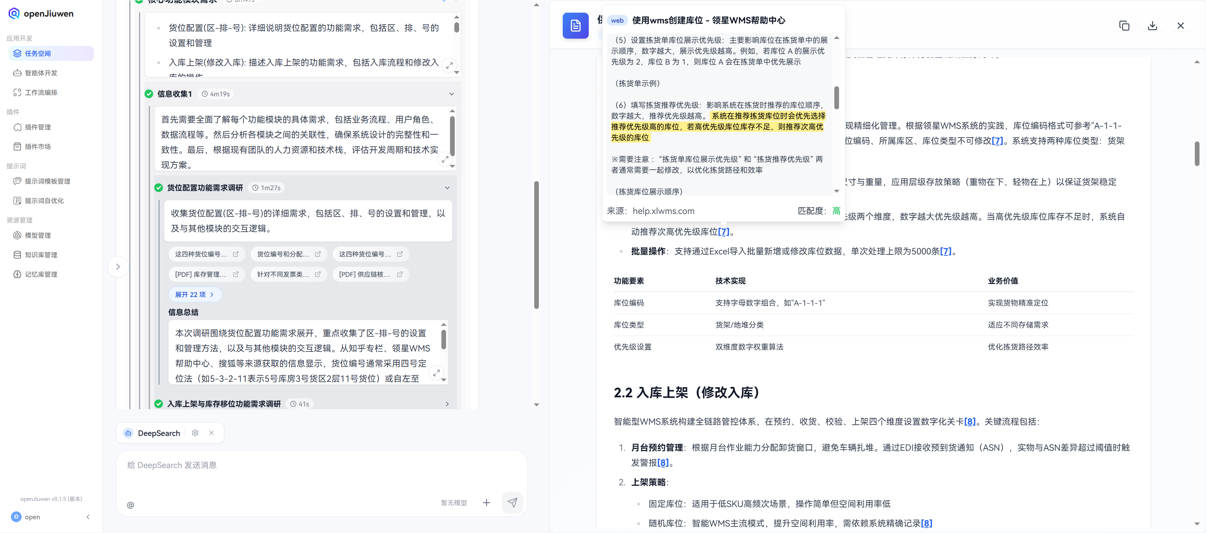Click the chat panel vertical scrollbar

point(536,245)
